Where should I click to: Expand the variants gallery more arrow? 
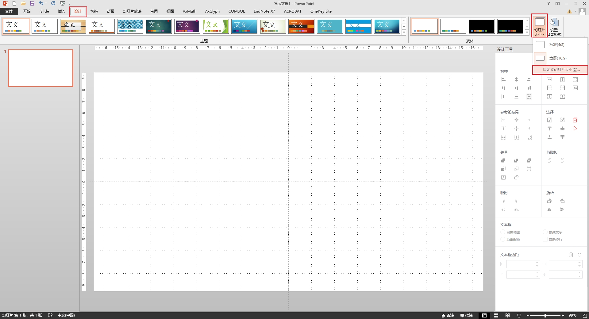[x=527, y=33]
